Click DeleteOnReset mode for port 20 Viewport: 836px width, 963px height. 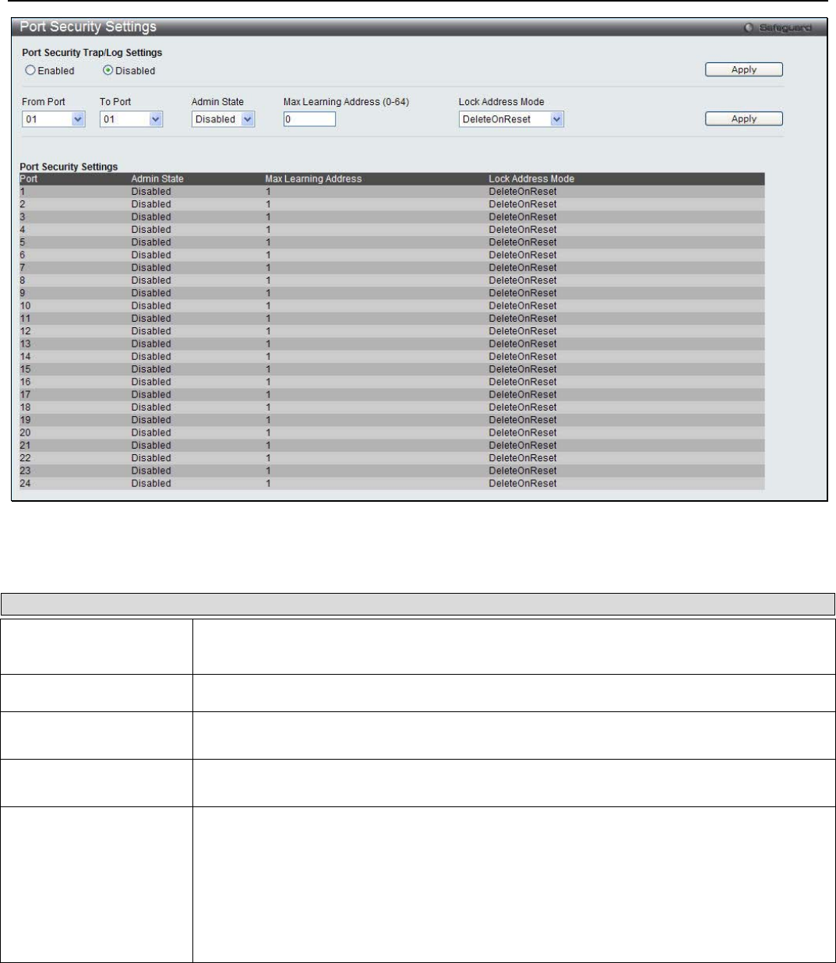pos(523,432)
